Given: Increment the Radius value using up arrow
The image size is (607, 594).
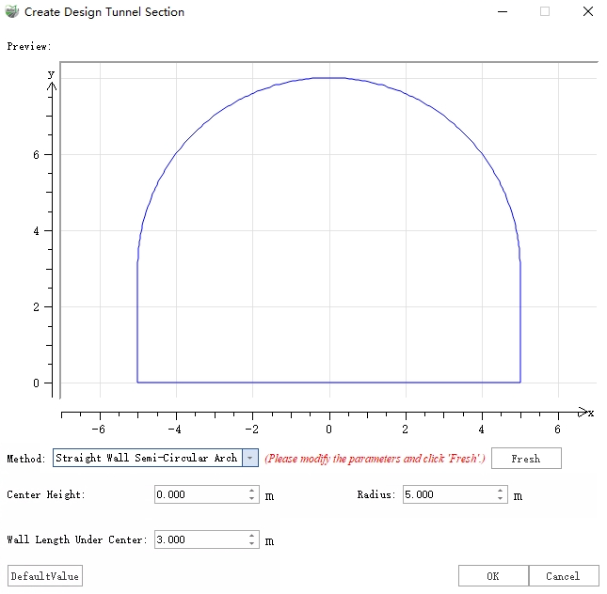Looking at the screenshot, I should point(501,491).
